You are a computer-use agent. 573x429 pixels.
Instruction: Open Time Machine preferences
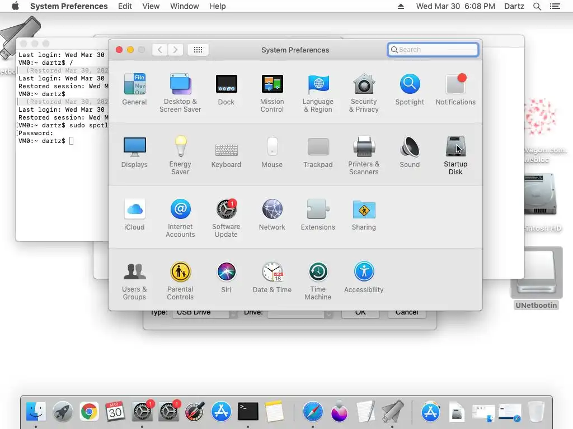point(318,281)
